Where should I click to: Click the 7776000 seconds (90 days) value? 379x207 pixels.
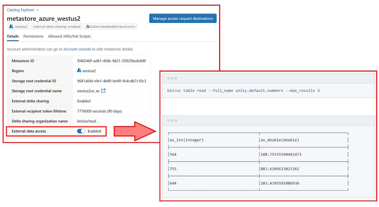point(100,111)
